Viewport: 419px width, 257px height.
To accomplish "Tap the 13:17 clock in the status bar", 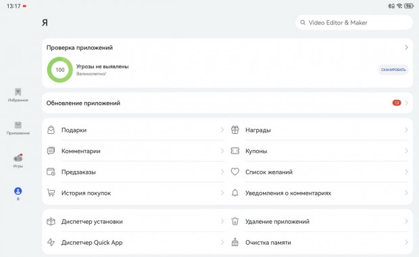I will point(14,6).
